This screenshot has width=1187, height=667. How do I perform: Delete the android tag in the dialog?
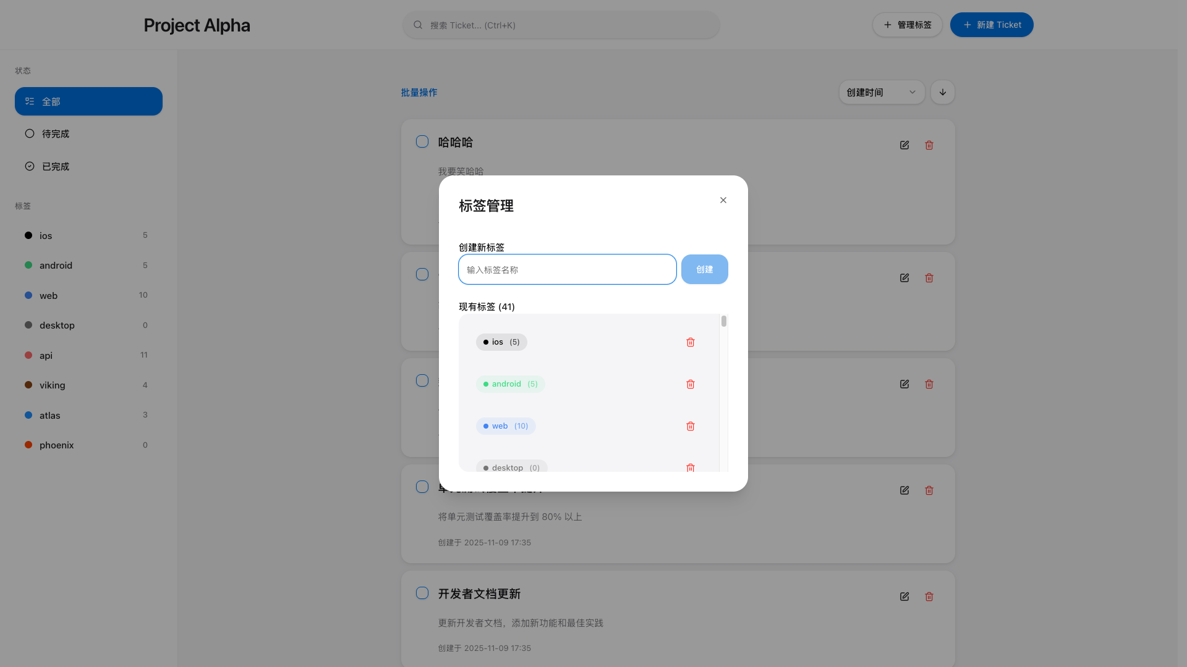coord(691,384)
